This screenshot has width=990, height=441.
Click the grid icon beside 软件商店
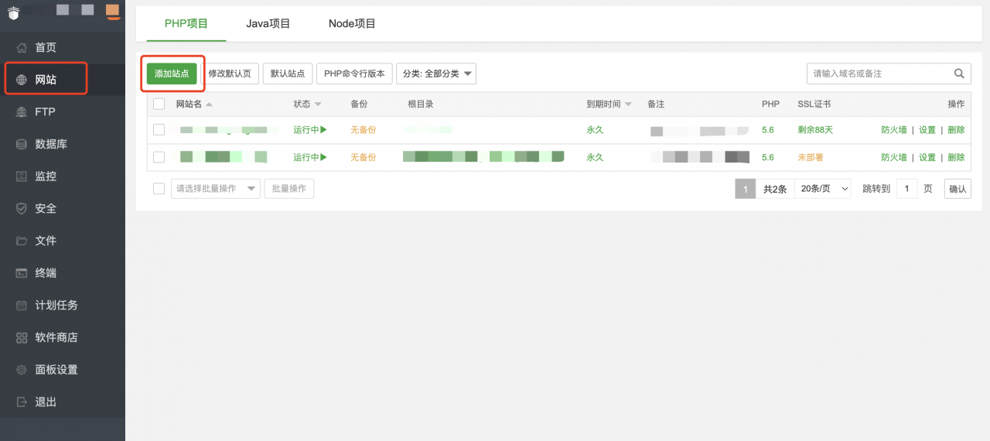point(22,337)
